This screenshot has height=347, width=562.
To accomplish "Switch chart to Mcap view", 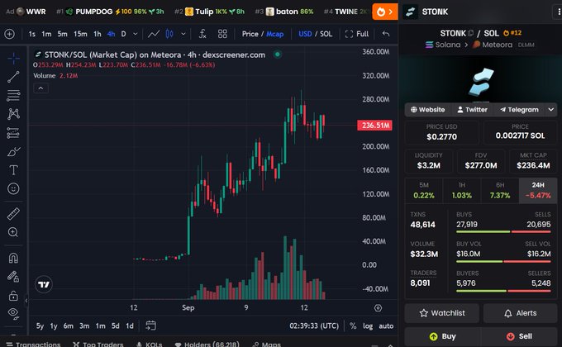I will [274, 34].
